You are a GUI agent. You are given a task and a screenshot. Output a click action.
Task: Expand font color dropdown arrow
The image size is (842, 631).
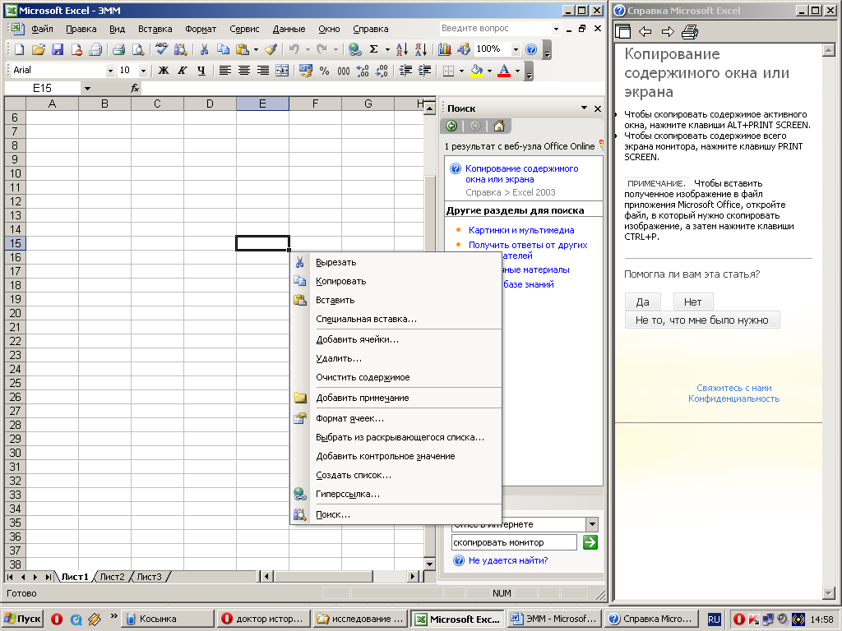(518, 71)
